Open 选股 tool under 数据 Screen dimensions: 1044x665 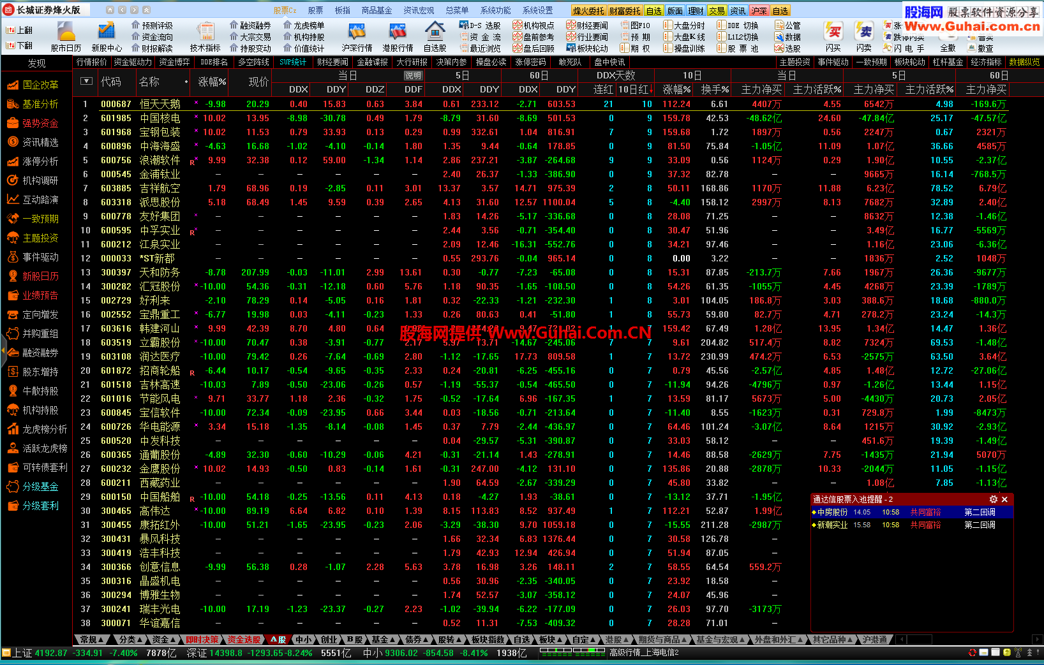tap(788, 48)
